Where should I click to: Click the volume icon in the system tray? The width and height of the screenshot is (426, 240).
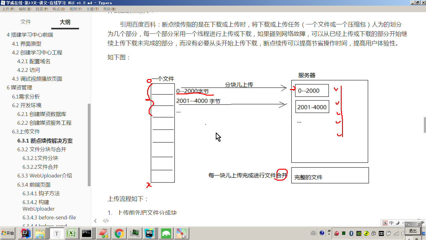403,233
